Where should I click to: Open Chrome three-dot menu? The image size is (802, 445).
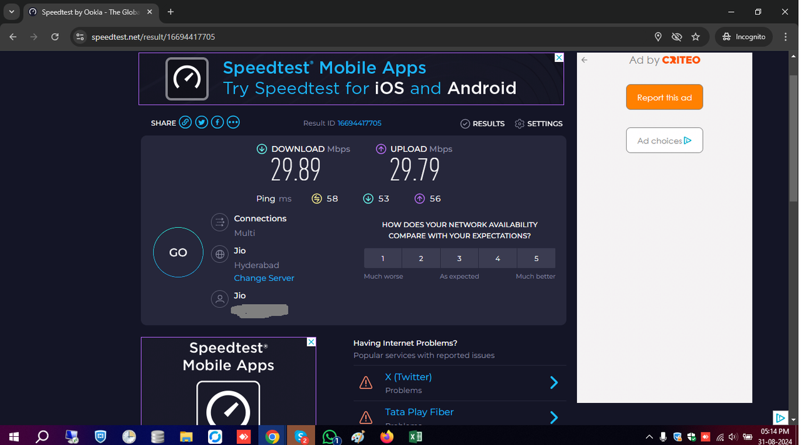coord(786,37)
